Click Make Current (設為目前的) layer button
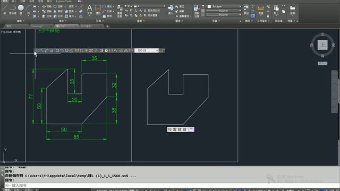Viewport: 340px width, 191px height. 152,11
